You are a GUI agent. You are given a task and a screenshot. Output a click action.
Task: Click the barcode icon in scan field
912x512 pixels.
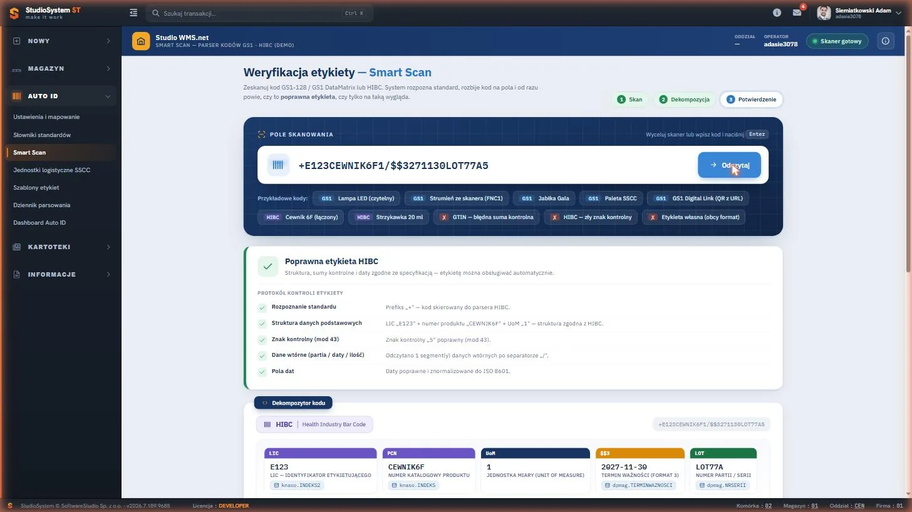tap(278, 165)
